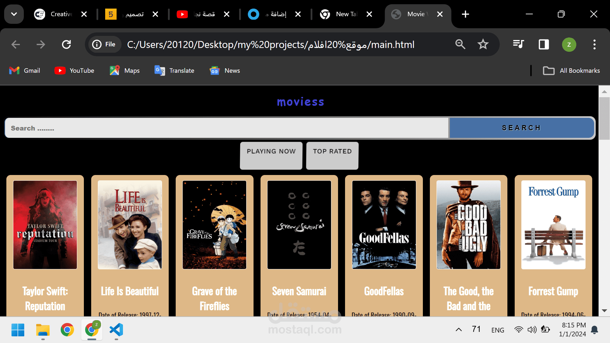The width and height of the screenshot is (610, 343).
Task: Select the TOP RATED button
Action: tap(332, 155)
